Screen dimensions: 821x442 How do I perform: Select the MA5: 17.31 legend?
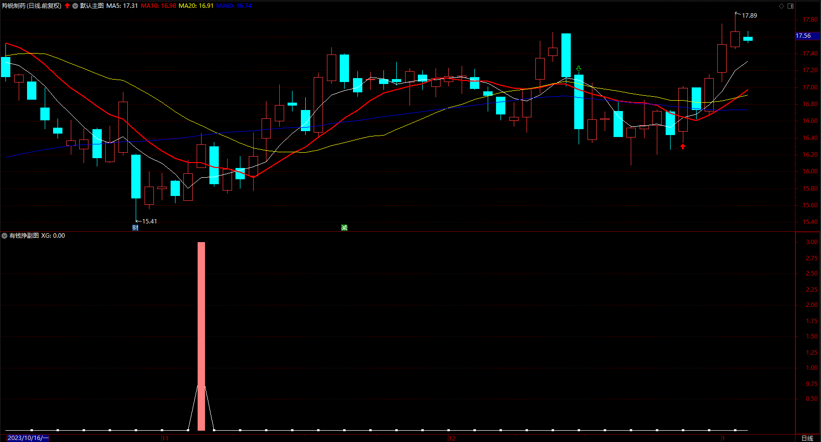pos(122,6)
